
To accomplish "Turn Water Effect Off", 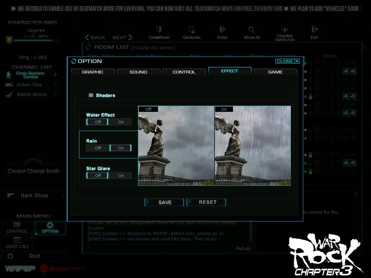I will click(x=97, y=122).
